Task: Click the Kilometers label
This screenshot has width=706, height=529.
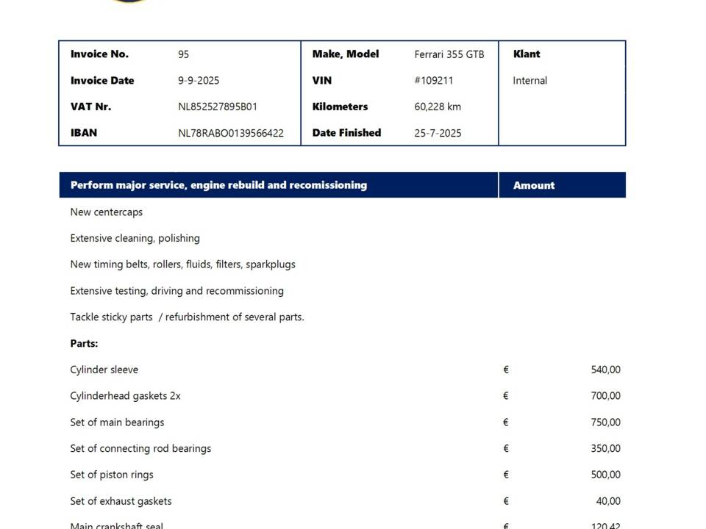Action: click(340, 107)
